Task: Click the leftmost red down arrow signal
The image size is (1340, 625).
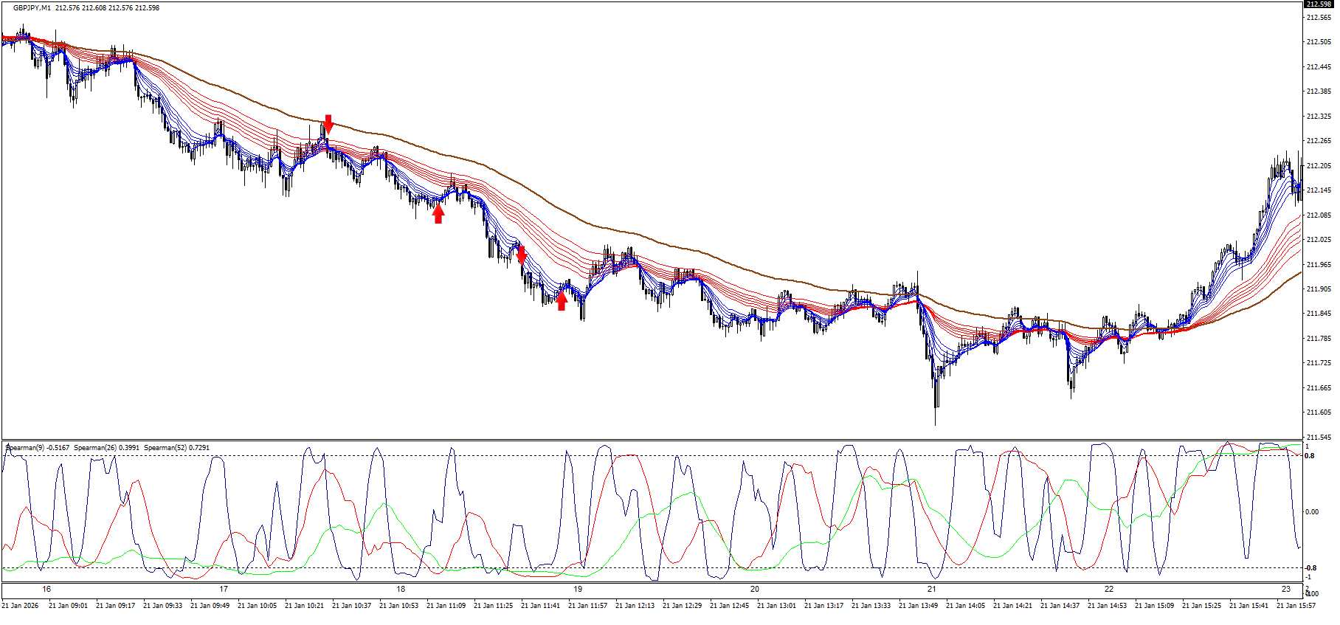Action: [x=328, y=124]
